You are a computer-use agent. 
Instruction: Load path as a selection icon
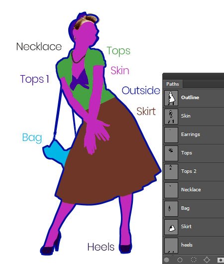click(194, 260)
